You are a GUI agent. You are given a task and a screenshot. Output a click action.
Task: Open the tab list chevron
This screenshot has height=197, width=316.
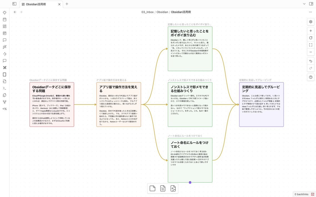pyautogui.click(x=304, y=4)
